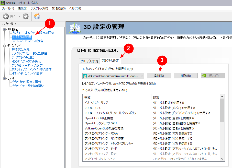Open ビデオ イメージ設定の調整 link
232x168 pixels.
[x=28, y=86]
